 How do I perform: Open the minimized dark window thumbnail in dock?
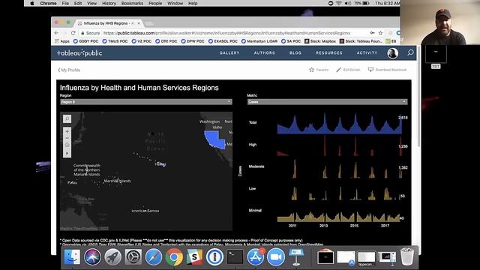pyautogui.click(x=325, y=257)
